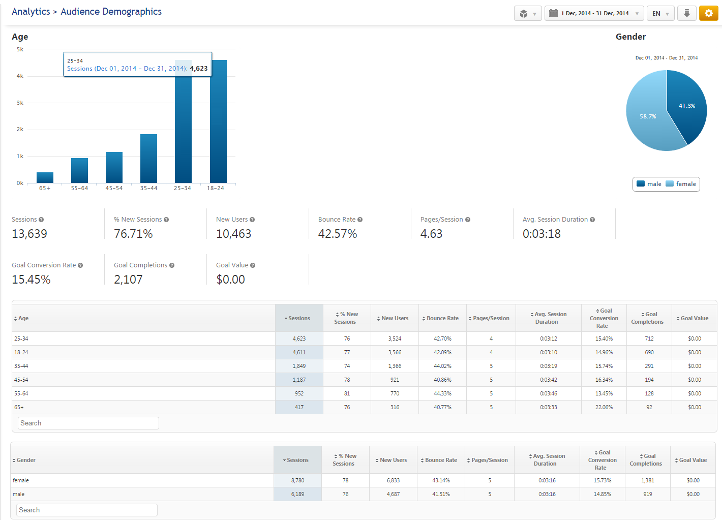Viewport: 722px width, 523px height.
Task: Click the Audience Demographics breadcrumb
Action: [x=111, y=12]
